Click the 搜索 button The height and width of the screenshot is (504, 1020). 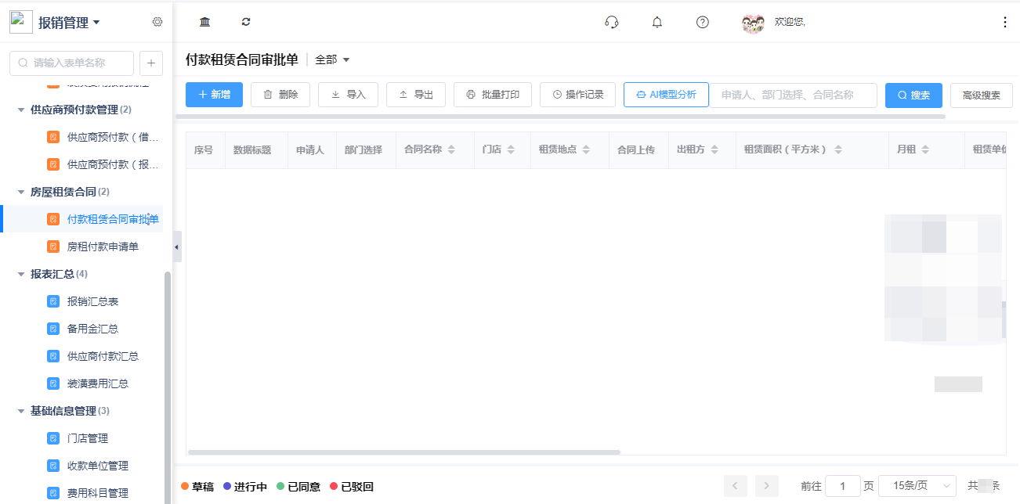913,95
